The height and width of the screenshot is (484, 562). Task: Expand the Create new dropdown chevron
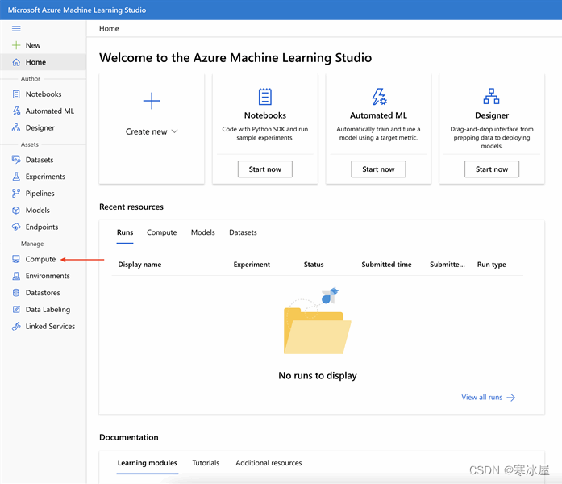[x=174, y=131]
